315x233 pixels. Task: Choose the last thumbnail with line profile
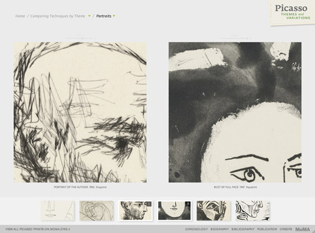point(253,210)
